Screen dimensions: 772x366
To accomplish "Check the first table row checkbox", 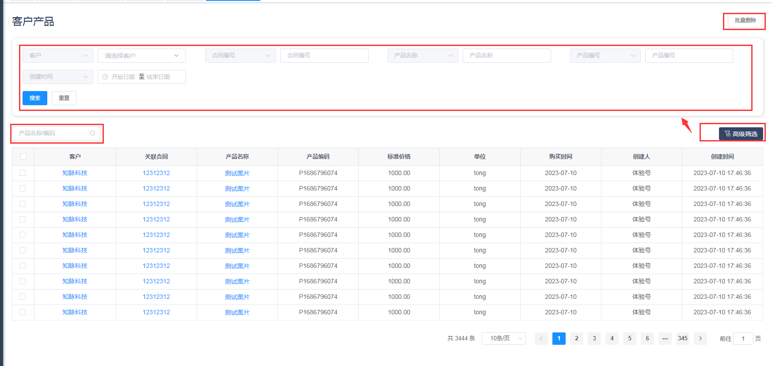I will [23, 173].
